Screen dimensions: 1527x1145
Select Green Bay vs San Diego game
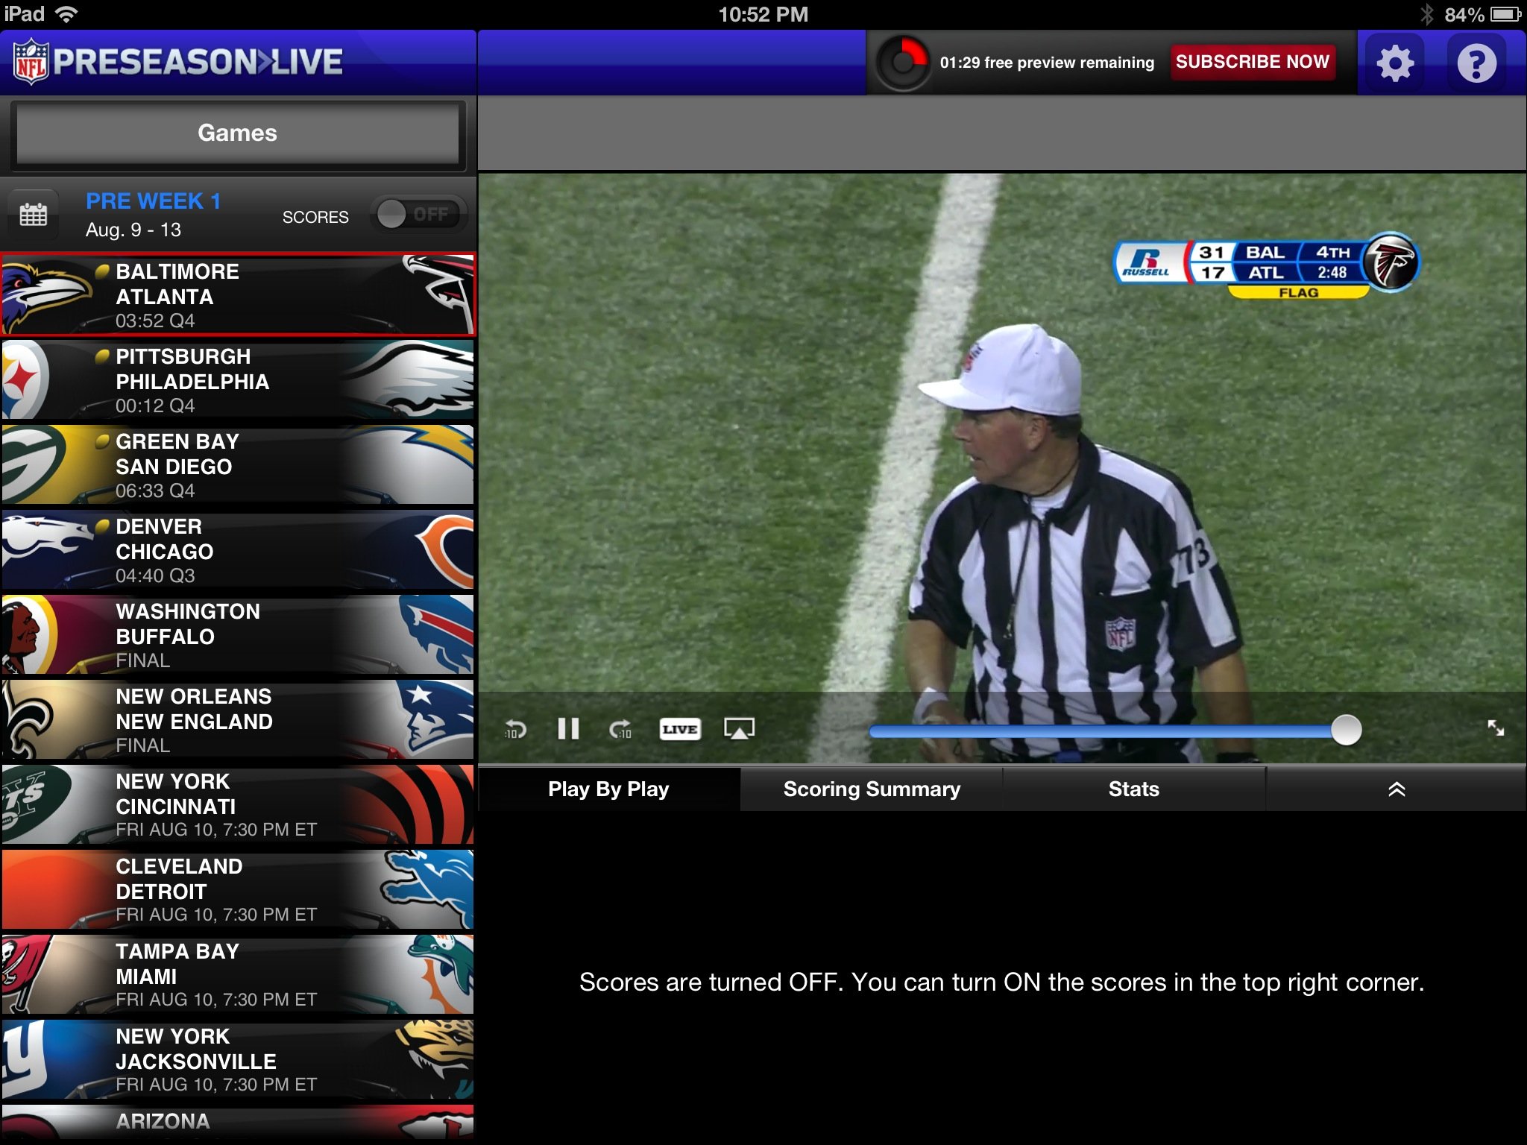coord(237,464)
